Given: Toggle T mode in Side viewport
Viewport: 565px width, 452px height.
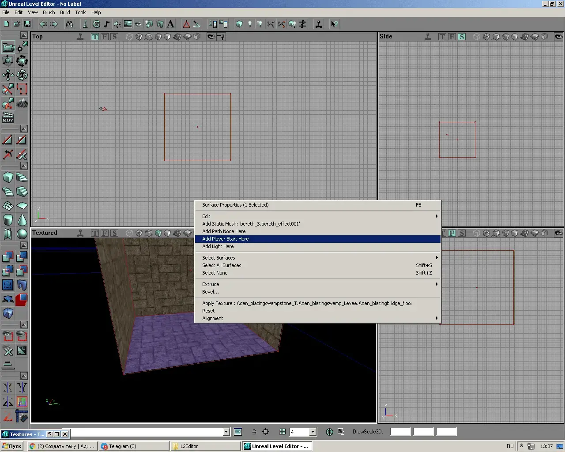Looking at the screenshot, I should coord(442,37).
